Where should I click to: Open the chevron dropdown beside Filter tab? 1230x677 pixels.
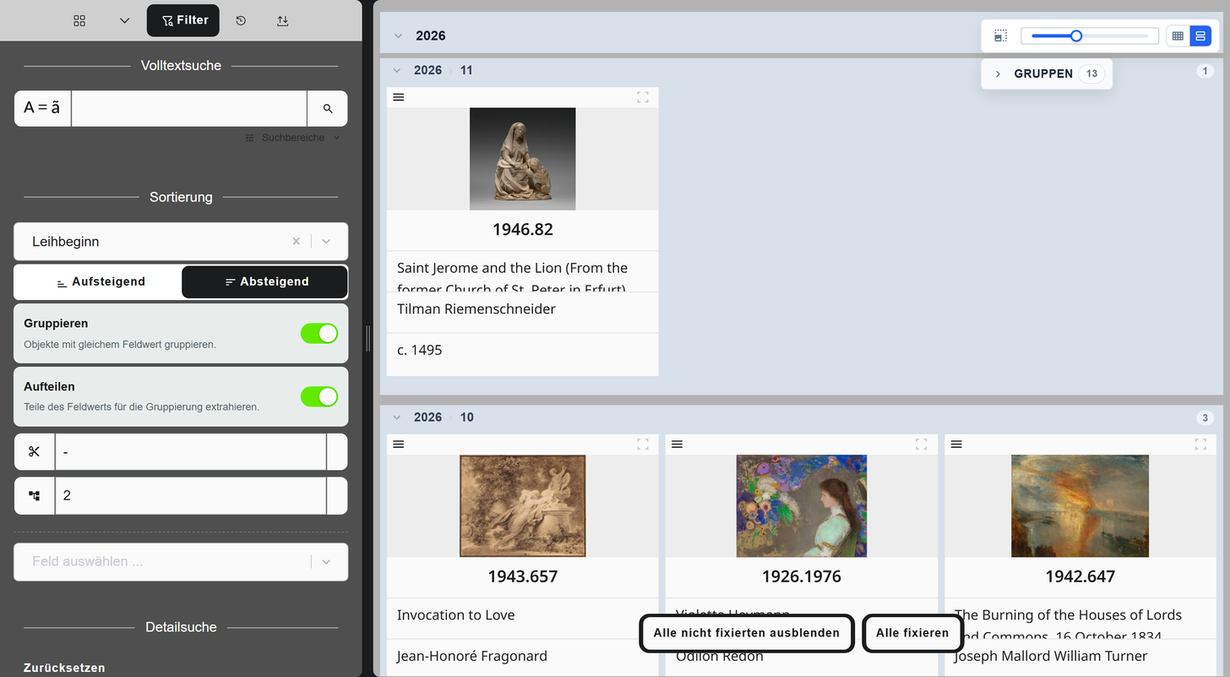click(x=125, y=20)
